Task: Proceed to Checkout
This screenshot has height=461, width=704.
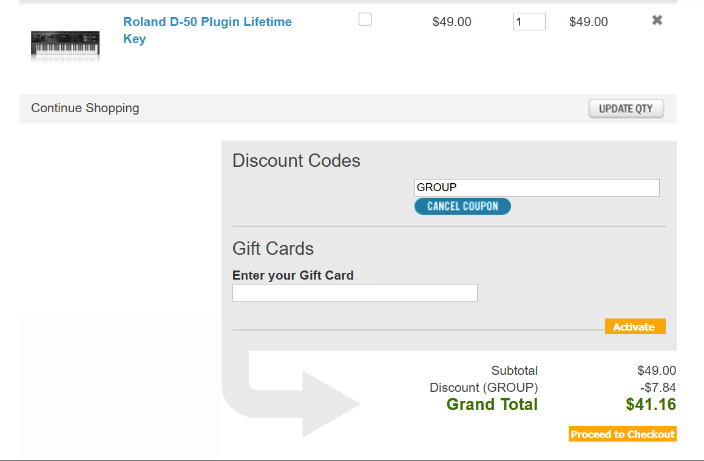Action: pos(622,434)
